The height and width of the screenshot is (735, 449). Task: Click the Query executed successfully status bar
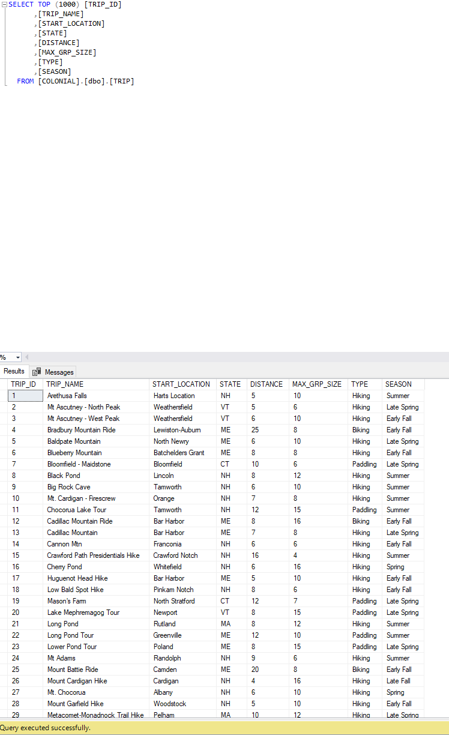[x=224, y=728]
